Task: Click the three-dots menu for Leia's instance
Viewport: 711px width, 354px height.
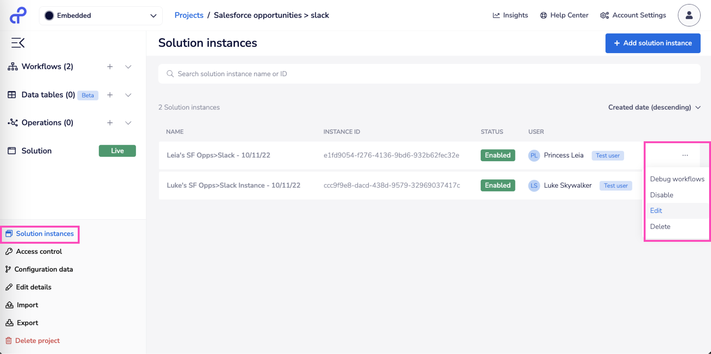Action: point(685,155)
